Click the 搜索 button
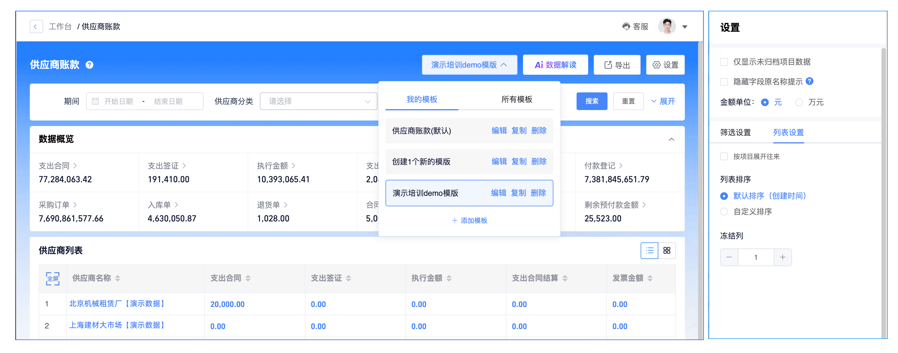Viewport: 898px width, 353px height. pos(591,101)
